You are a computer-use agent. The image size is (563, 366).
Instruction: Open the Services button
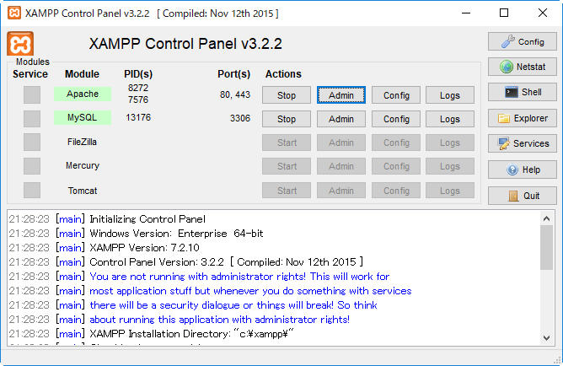522,143
